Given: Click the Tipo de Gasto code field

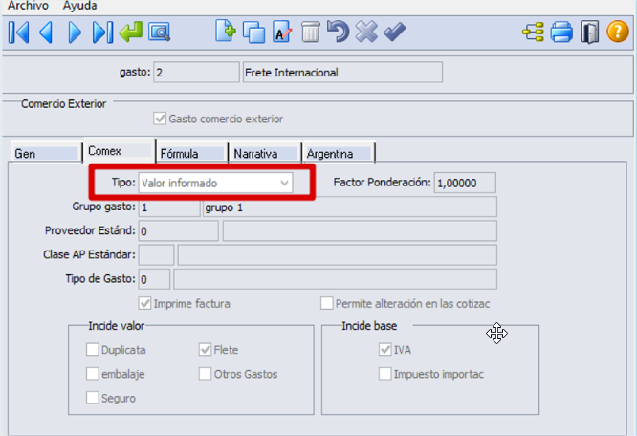Looking at the screenshot, I should tap(154, 279).
